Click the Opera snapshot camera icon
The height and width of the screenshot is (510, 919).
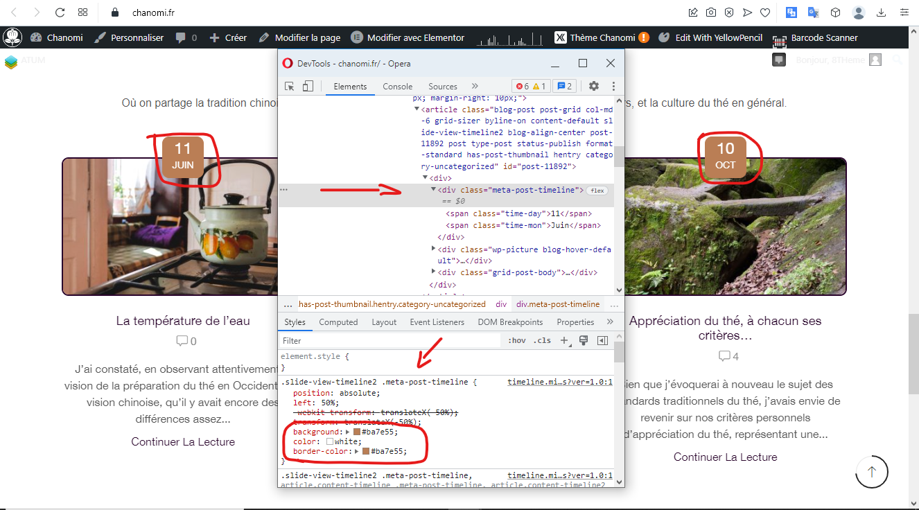[x=711, y=12]
